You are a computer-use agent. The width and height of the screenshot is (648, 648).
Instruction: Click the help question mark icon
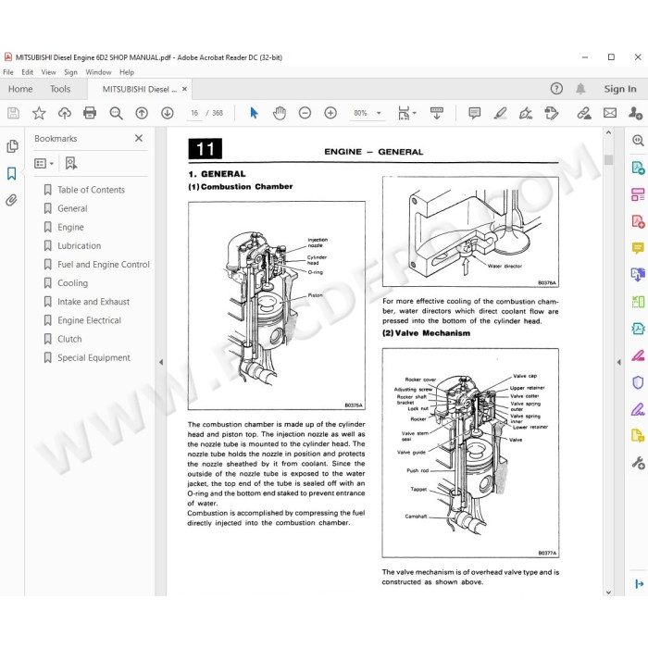tap(556, 89)
